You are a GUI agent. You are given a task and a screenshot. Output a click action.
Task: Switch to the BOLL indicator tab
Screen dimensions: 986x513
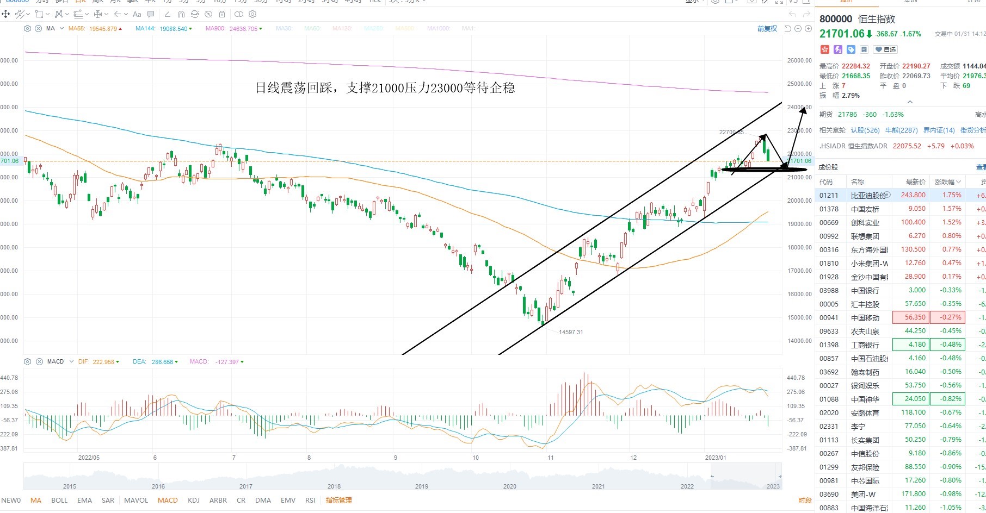(x=59, y=500)
